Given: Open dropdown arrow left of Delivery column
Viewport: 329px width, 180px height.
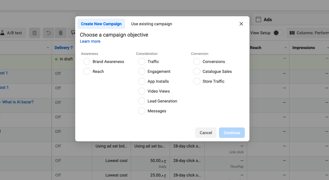Looking at the screenshot, I should [x=48, y=48].
